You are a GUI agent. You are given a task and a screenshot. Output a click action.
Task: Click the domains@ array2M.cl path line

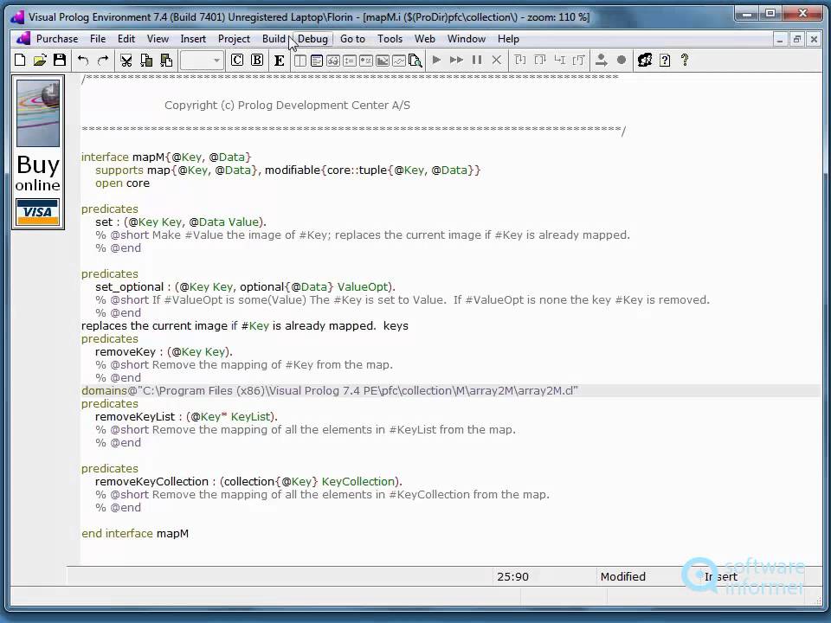tap(330, 390)
